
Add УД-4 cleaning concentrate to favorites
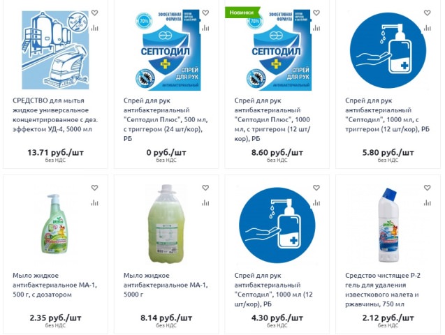click(94, 13)
